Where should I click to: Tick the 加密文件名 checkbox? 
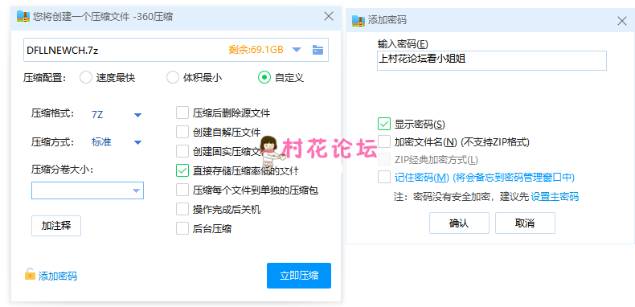click(x=384, y=141)
